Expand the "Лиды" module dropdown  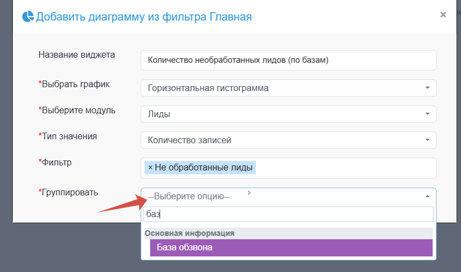(x=288, y=114)
